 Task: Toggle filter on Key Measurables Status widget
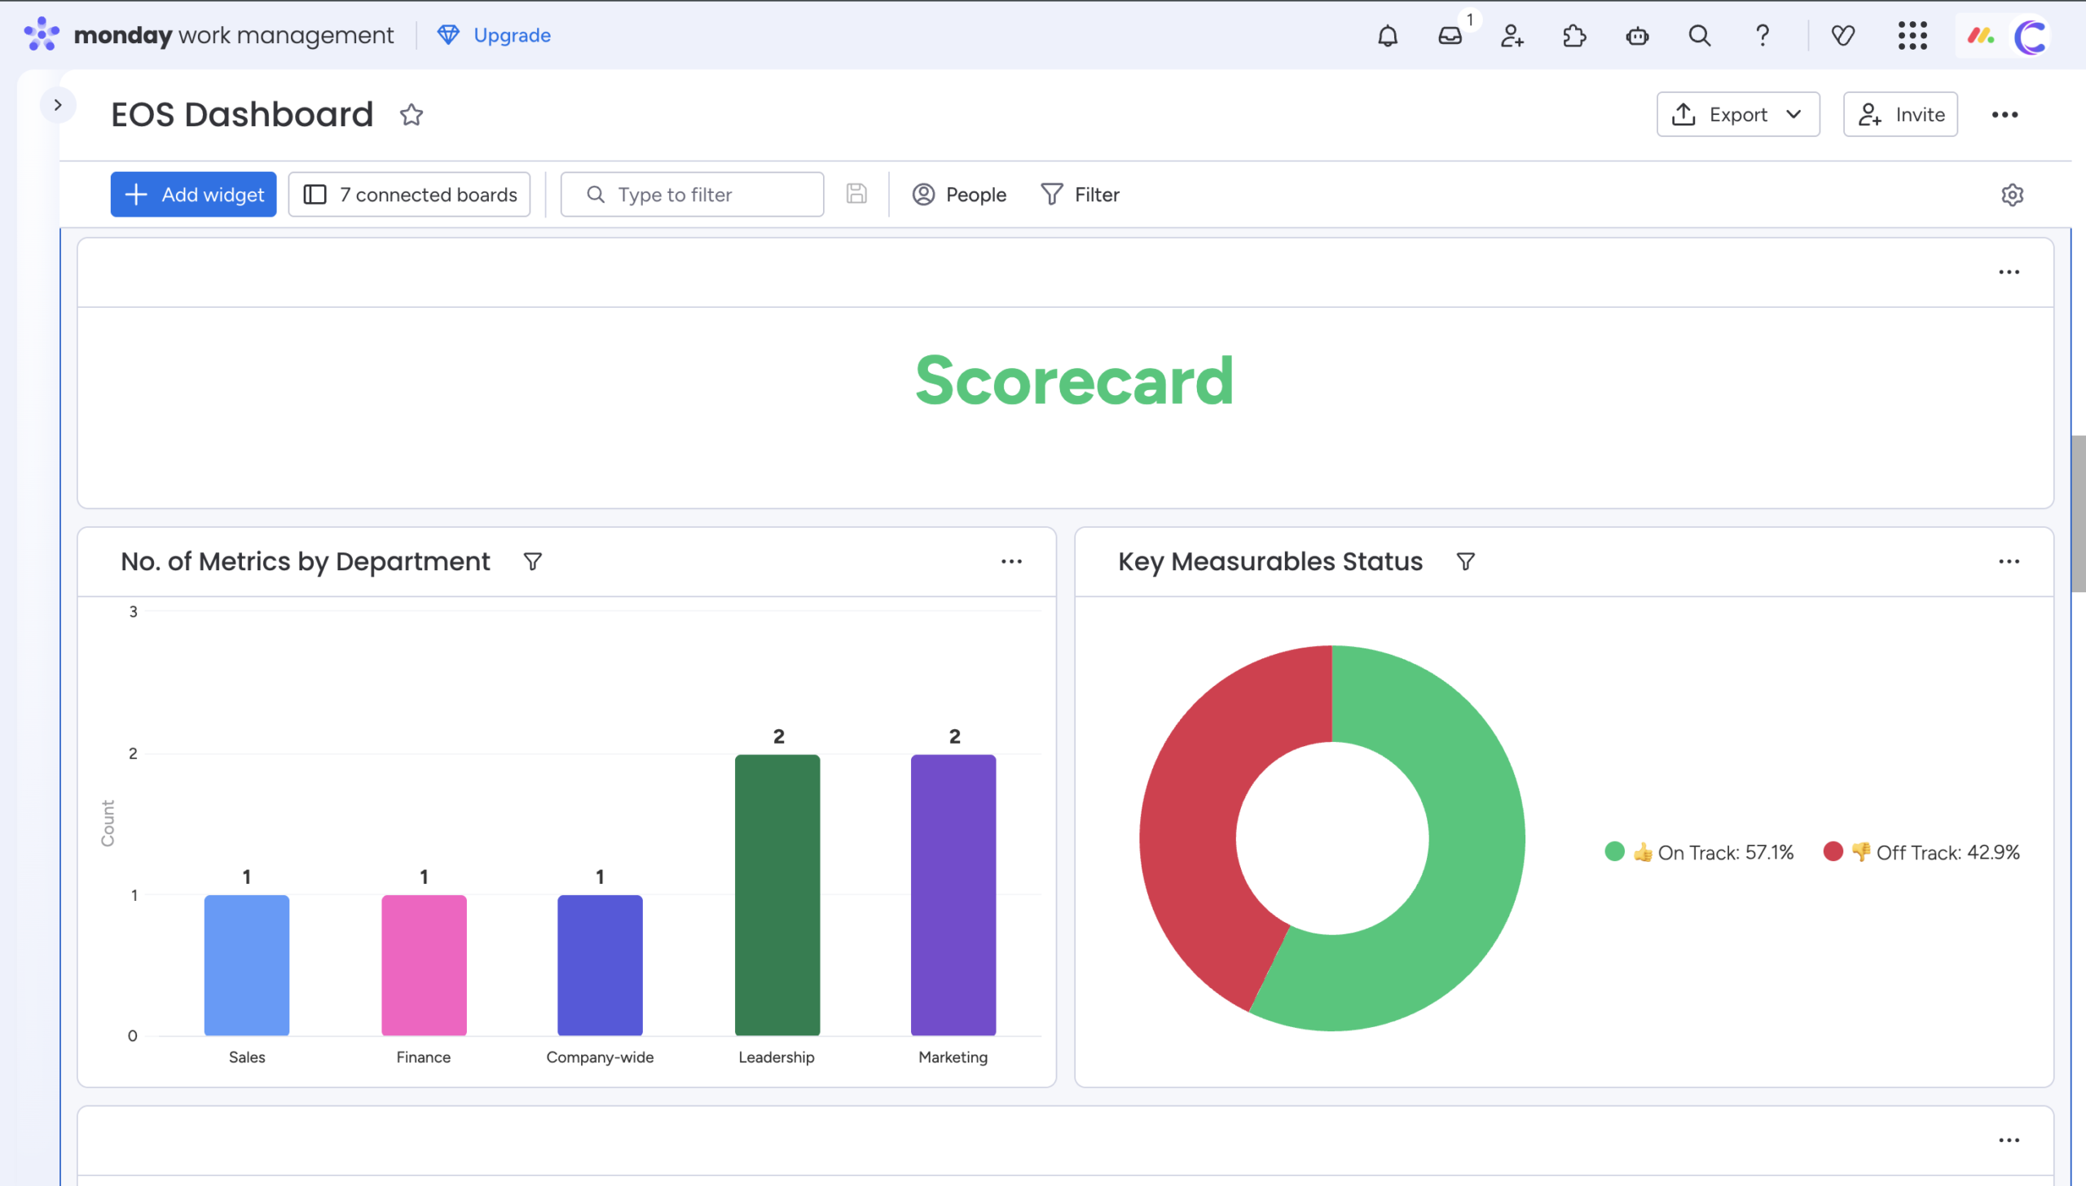tap(1465, 562)
